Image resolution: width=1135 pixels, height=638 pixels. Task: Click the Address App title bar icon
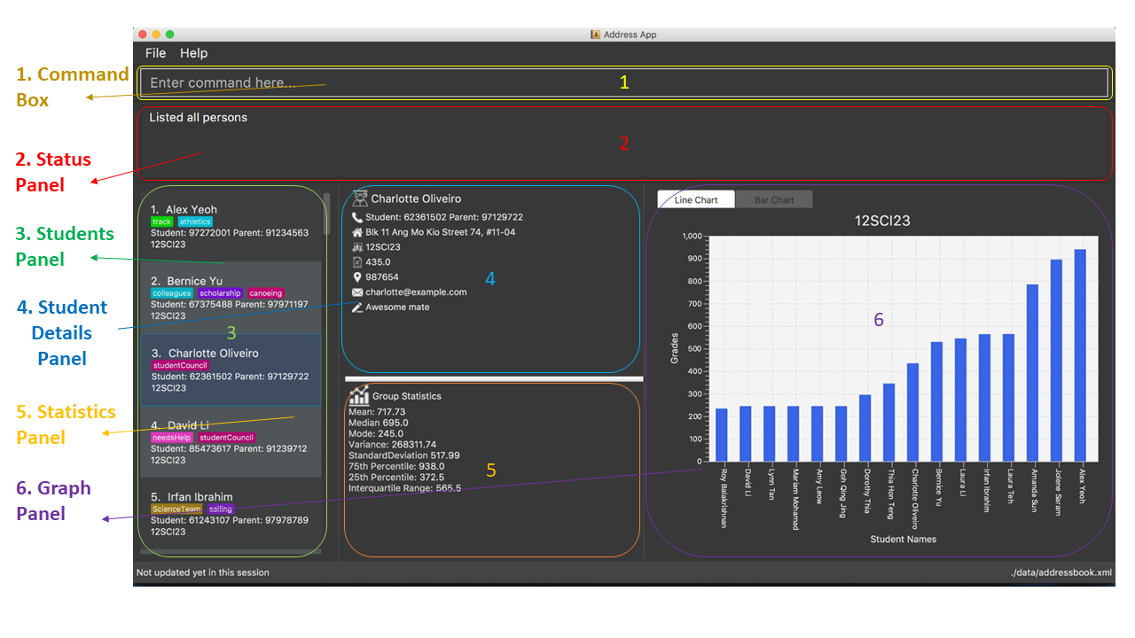coord(596,35)
